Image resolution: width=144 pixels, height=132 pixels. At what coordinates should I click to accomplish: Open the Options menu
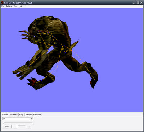coord(9,6)
